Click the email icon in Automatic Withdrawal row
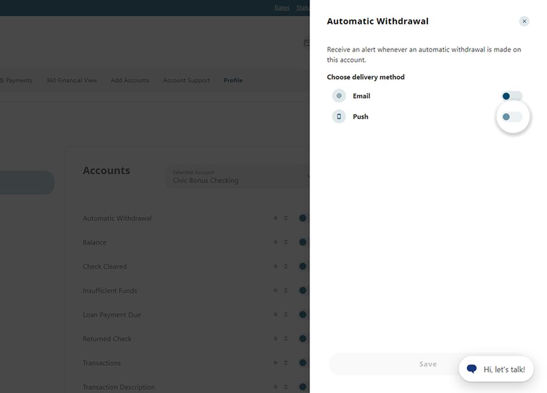547x393 pixels. tap(275, 218)
